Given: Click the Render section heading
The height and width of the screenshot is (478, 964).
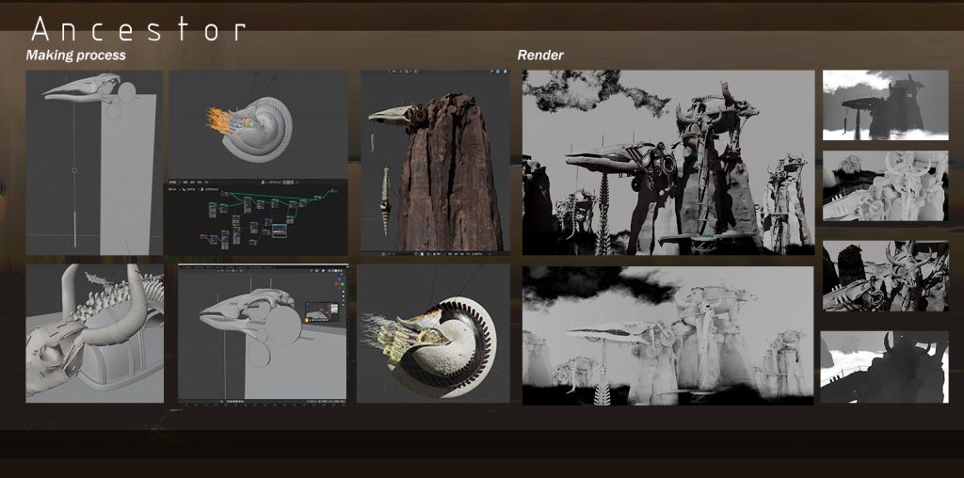Looking at the screenshot, I should click(540, 55).
